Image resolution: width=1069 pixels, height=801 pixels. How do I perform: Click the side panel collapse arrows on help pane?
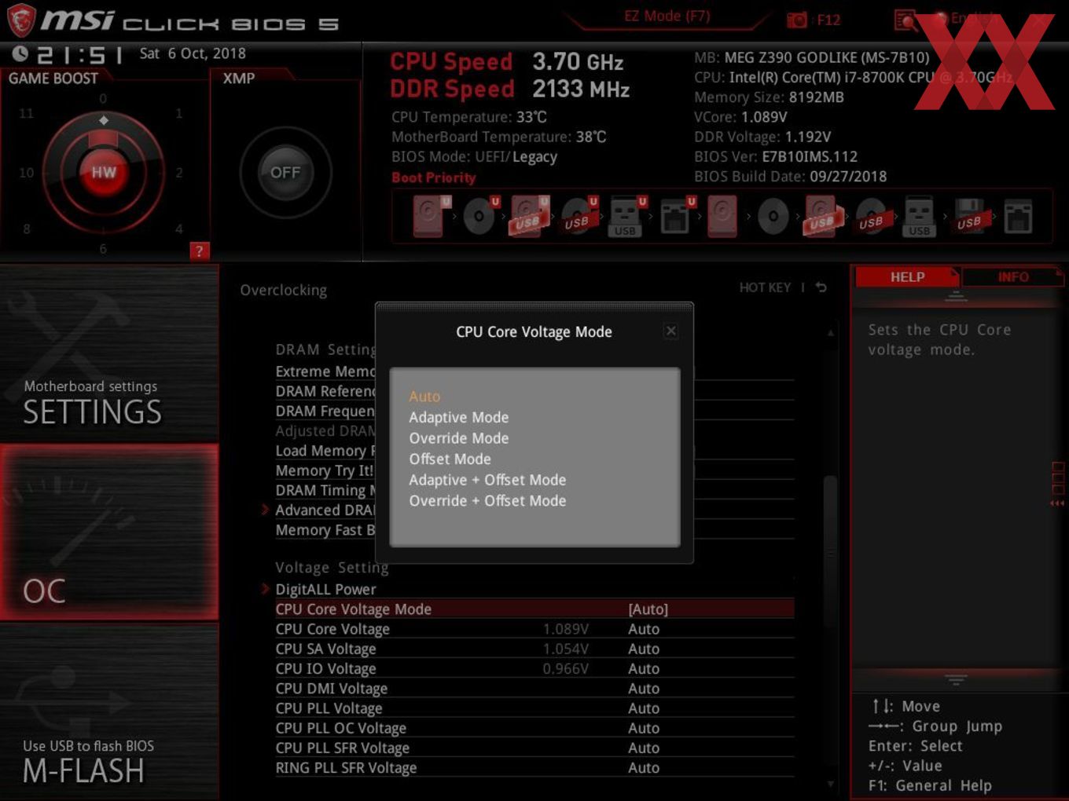(x=1057, y=503)
